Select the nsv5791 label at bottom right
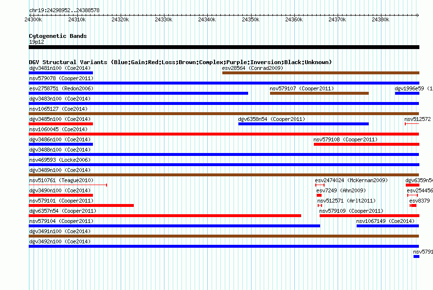The width and height of the screenshot is (433, 290). click(x=423, y=252)
